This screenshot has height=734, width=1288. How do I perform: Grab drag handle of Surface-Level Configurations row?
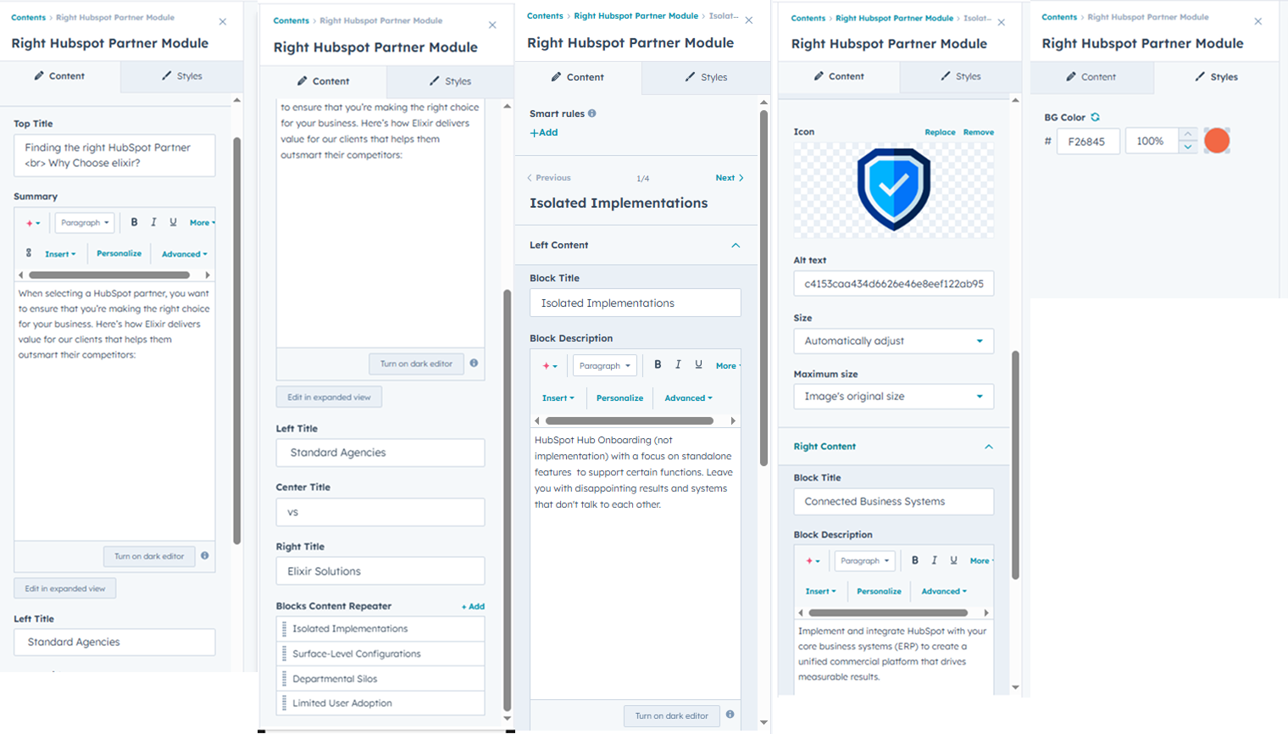click(x=284, y=653)
